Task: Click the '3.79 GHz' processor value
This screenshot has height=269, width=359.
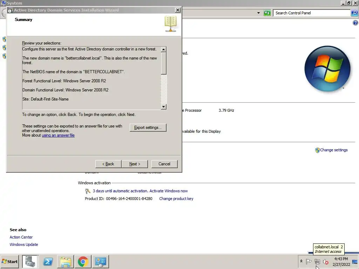Action: (x=226, y=110)
